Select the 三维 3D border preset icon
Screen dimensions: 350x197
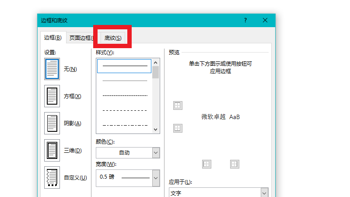click(x=52, y=151)
